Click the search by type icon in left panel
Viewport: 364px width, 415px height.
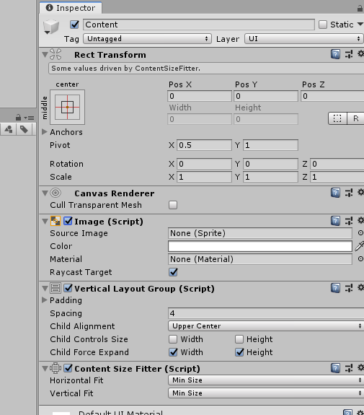pos(9,129)
